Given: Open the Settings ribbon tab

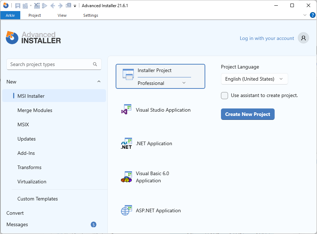Looking at the screenshot, I should (x=91, y=15).
